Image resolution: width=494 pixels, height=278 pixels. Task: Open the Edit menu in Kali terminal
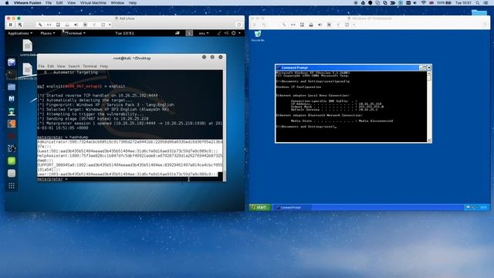[51, 66]
